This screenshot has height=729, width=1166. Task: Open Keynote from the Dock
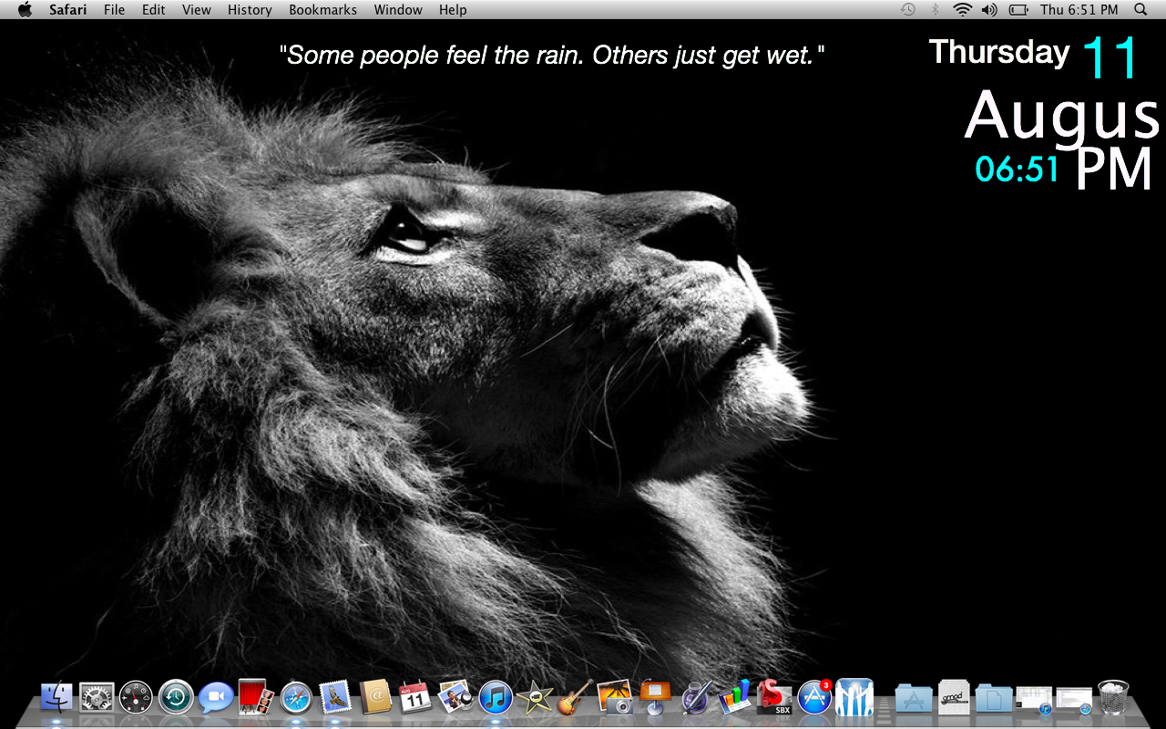655,700
